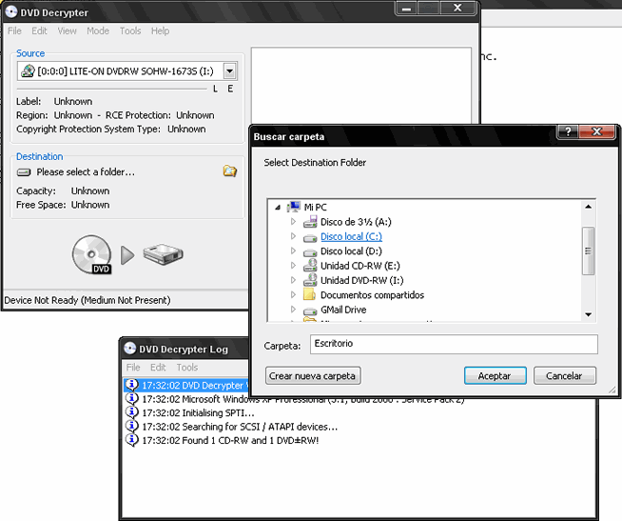This screenshot has width=622, height=521.
Task: Click the Documentos compartidos folder icon
Action: (x=309, y=295)
